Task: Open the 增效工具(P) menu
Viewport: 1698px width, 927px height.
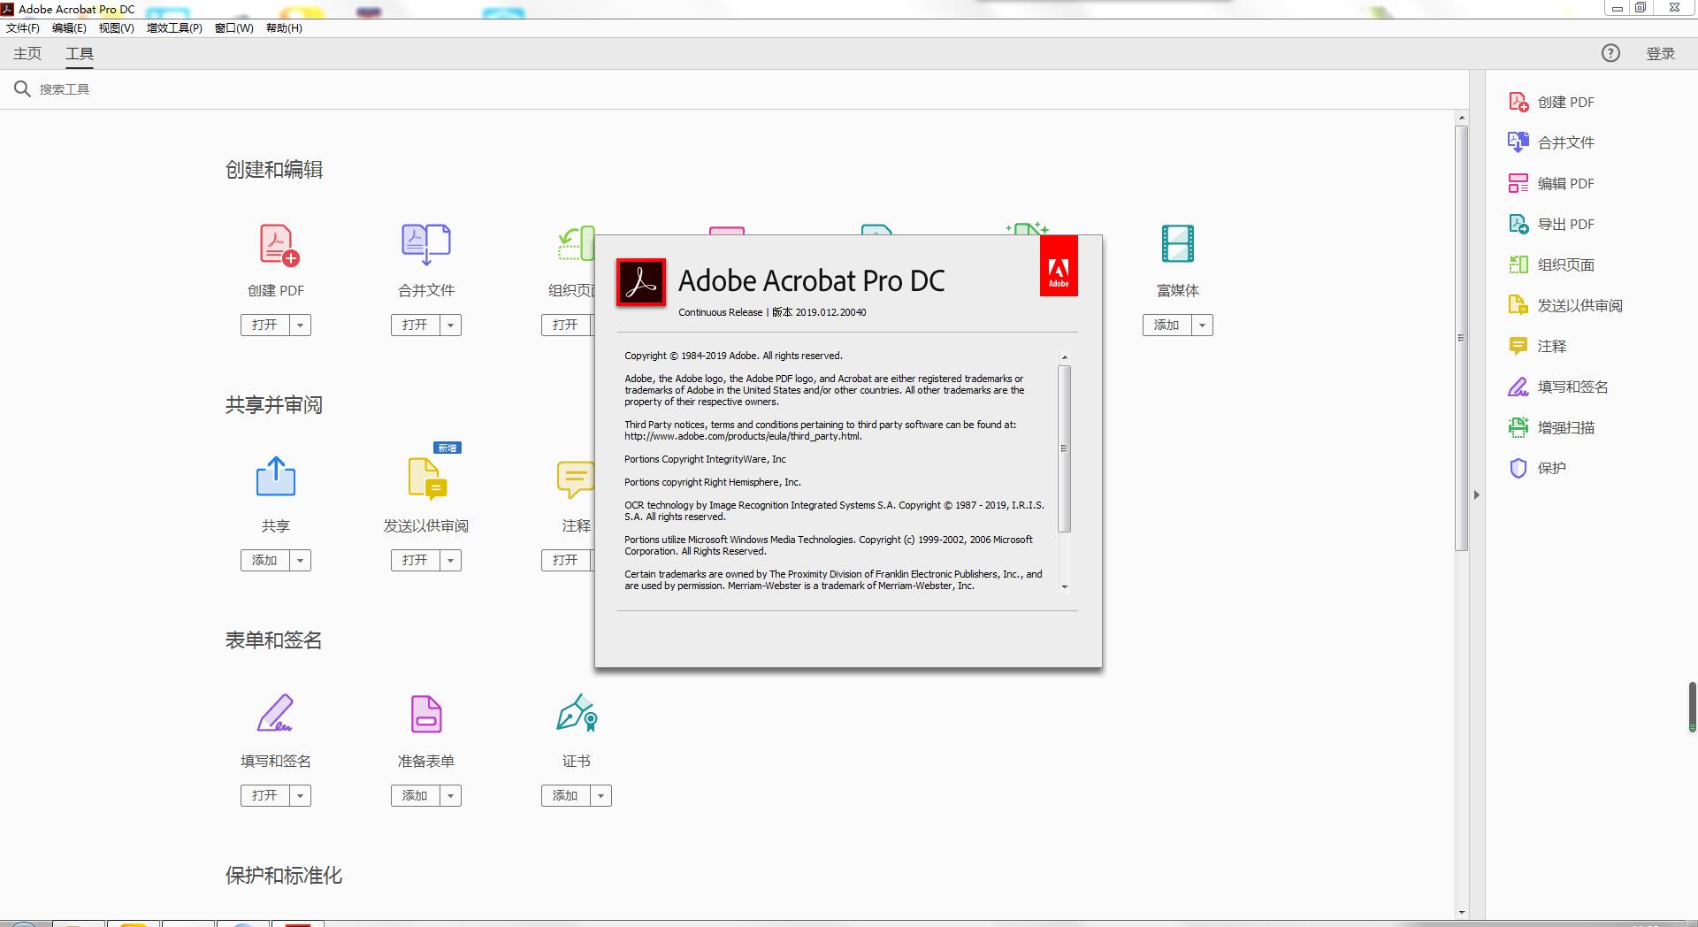Action: pos(174,27)
